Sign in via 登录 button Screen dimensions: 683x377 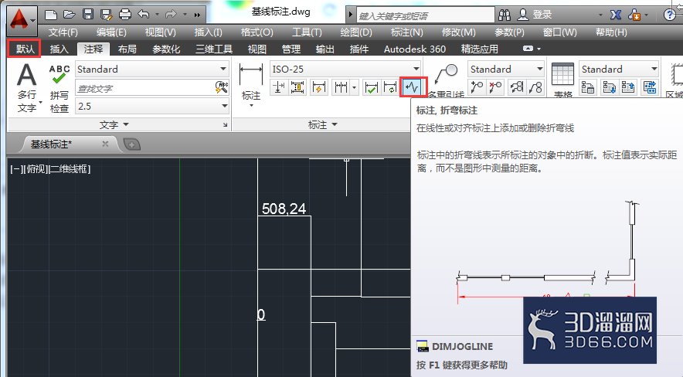(x=535, y=15)
